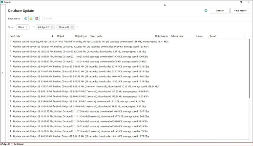Expand update started 04-Apr-22 9:03:50 AM
Image resolution: width=253 pixels, height=146 pixels.
click(x=11, y=136)
